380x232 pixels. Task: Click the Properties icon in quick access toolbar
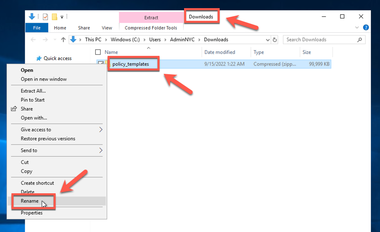(45, 17)
